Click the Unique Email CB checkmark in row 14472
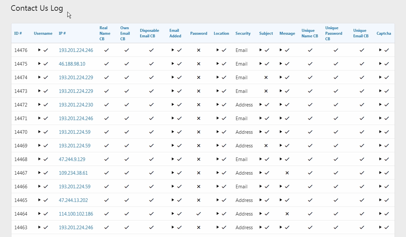 362,105
